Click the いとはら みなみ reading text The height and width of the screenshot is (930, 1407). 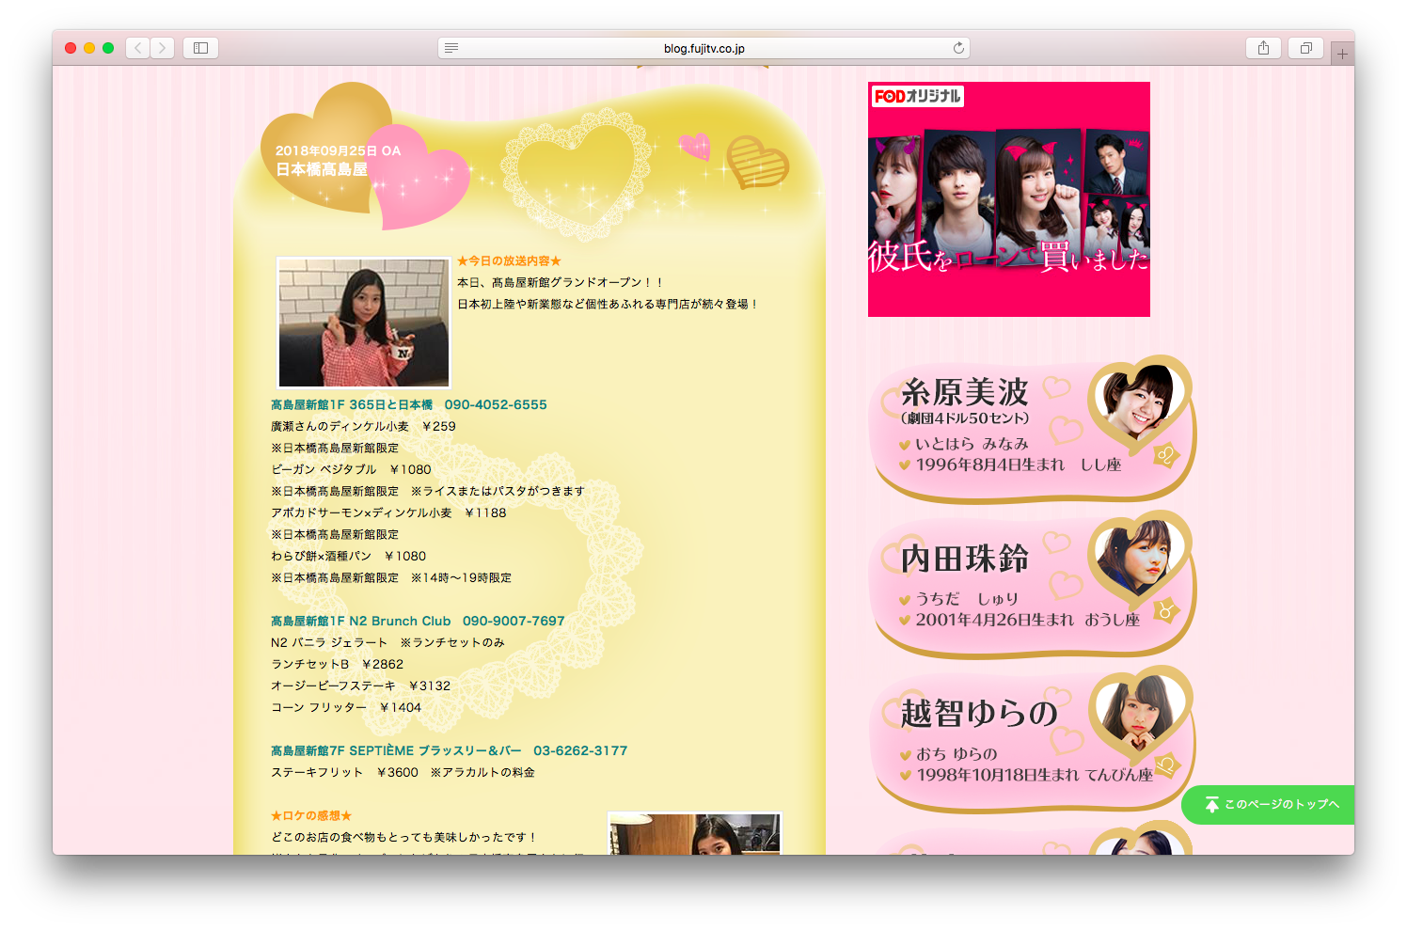(972, 443)
